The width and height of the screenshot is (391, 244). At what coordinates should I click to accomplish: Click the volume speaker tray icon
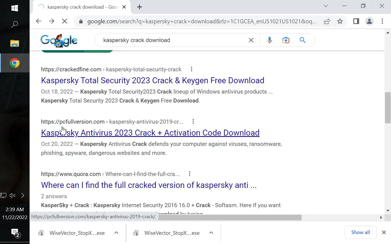[x=12, y=195]
